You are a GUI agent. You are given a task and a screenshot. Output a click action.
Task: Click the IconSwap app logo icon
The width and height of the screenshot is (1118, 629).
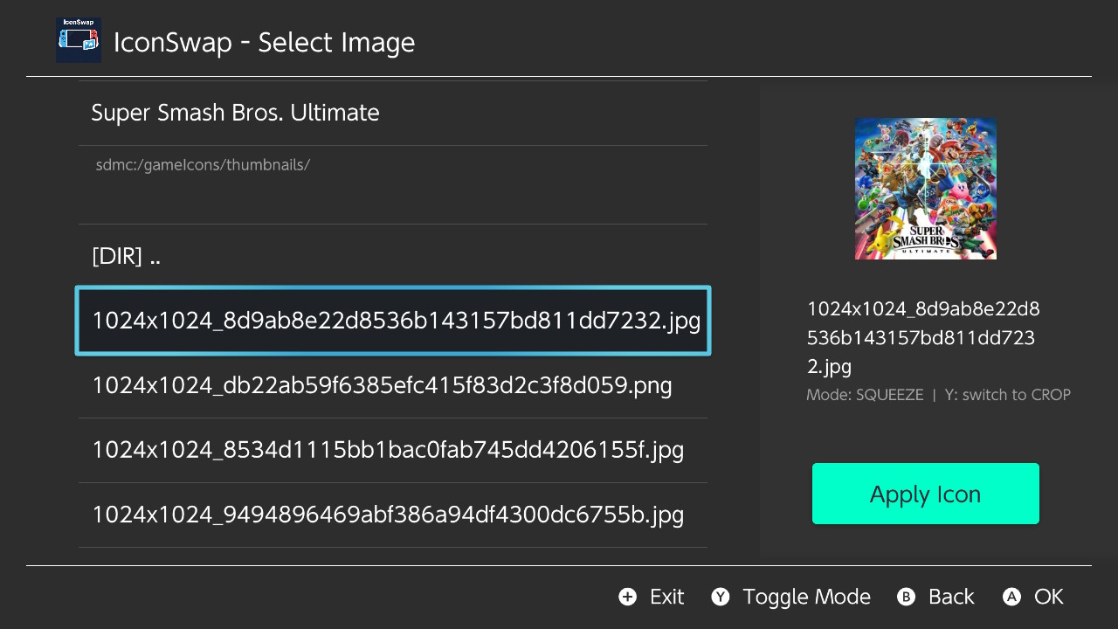click(79, 40)
